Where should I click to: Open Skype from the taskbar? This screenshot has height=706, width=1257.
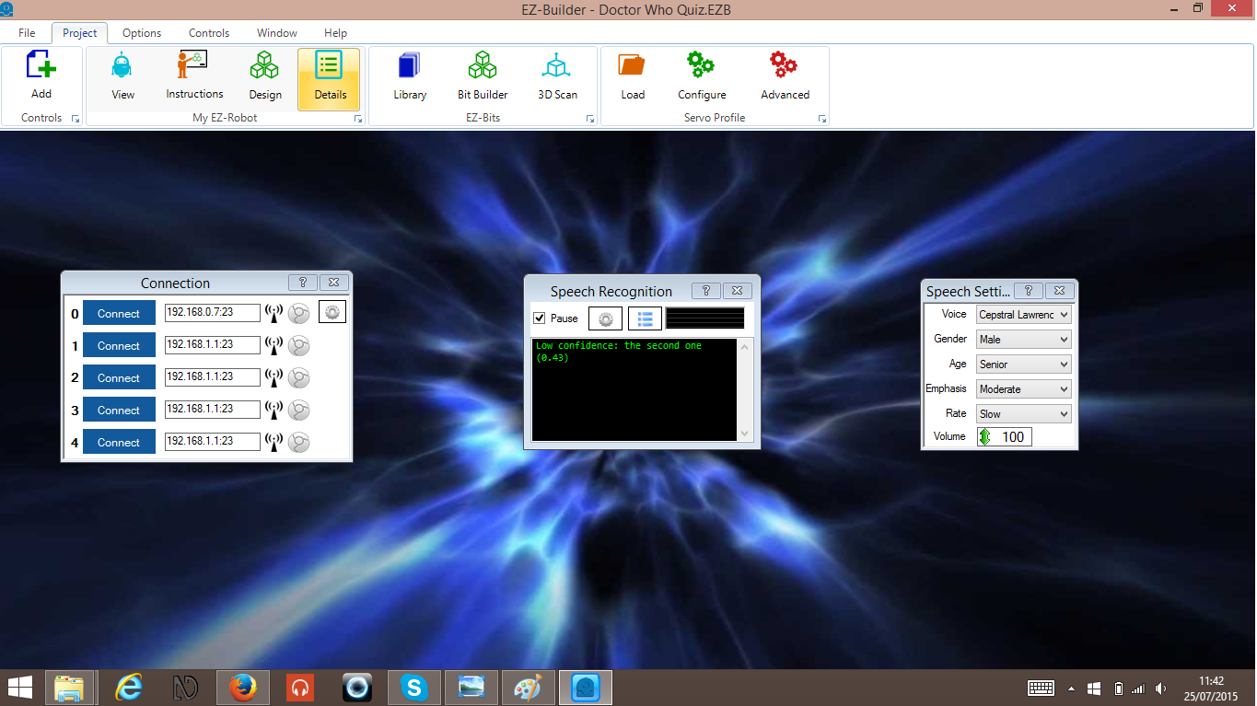[414, 688]
